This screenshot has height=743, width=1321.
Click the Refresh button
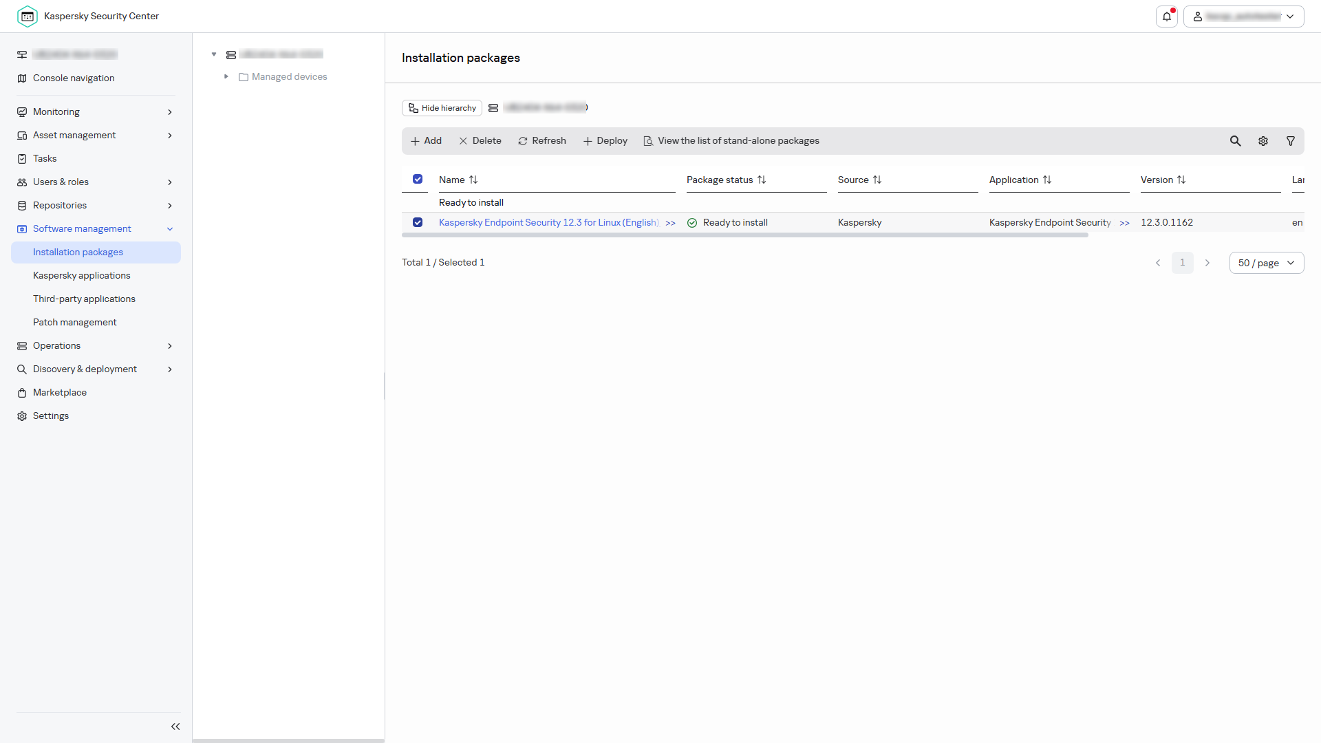pos(542,141)
